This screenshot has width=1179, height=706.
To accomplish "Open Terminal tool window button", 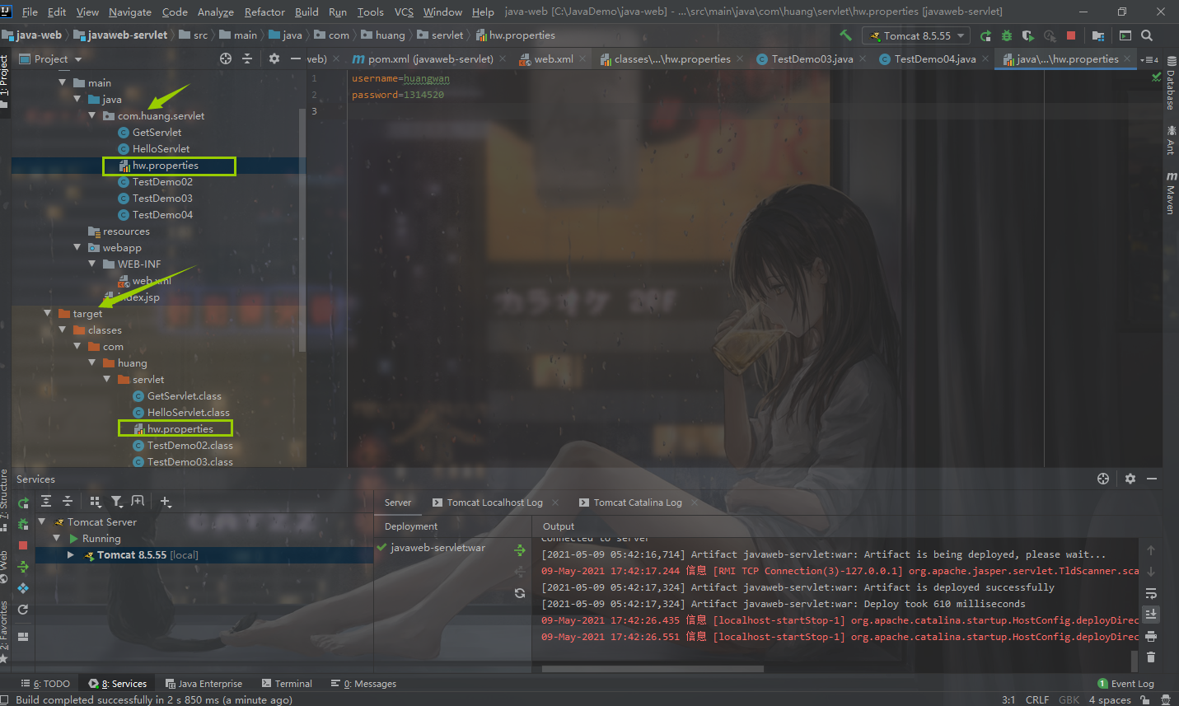I will 287,684.
